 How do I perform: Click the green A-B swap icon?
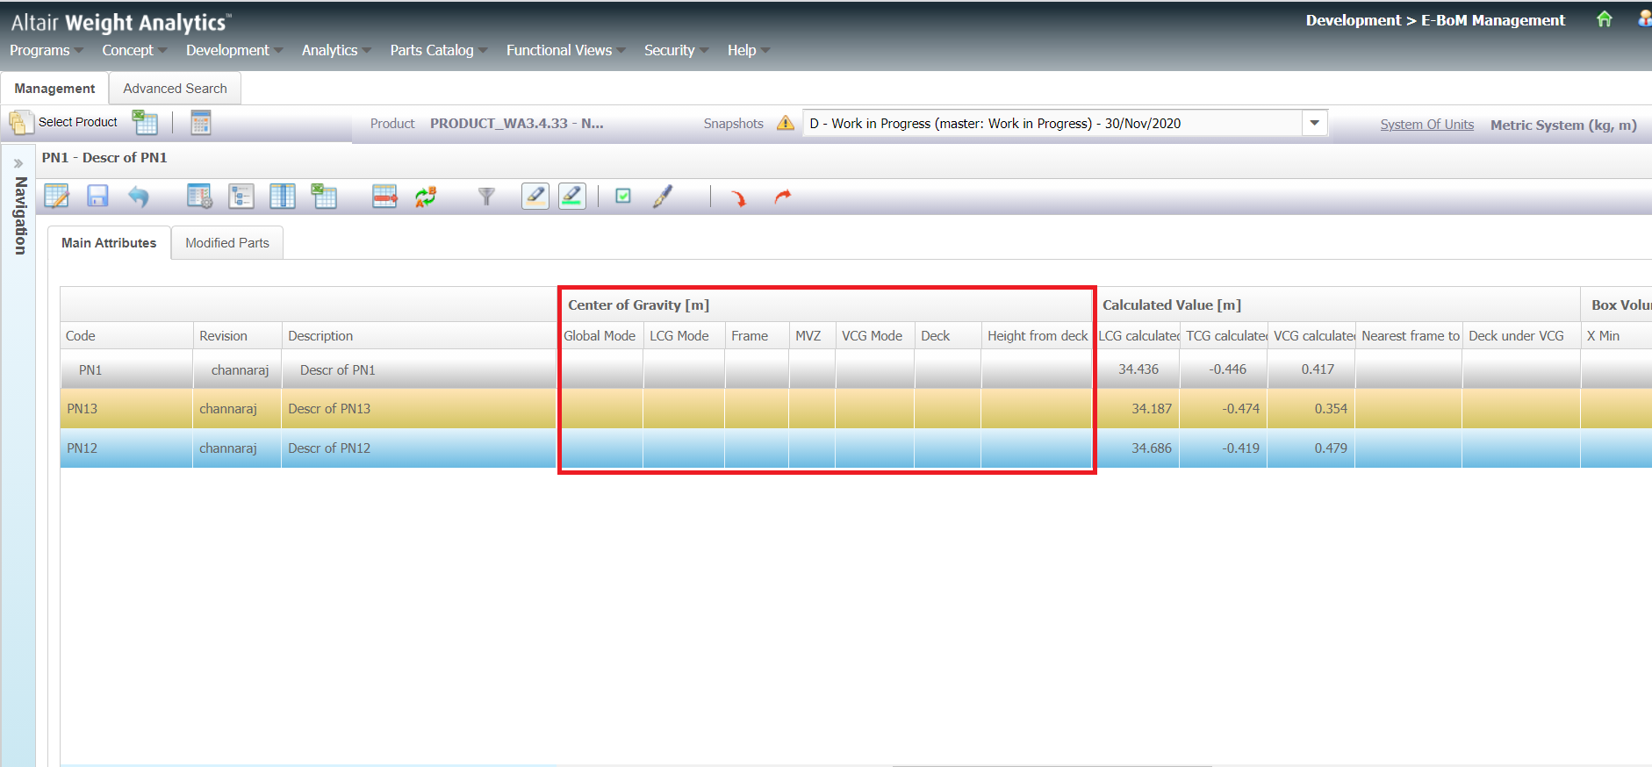pyautogui.click(x=426, y=197)
